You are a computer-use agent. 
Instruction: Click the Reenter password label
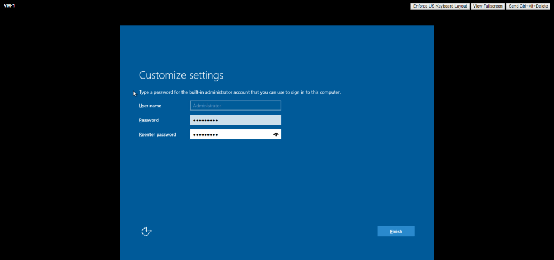click(158, 134)
